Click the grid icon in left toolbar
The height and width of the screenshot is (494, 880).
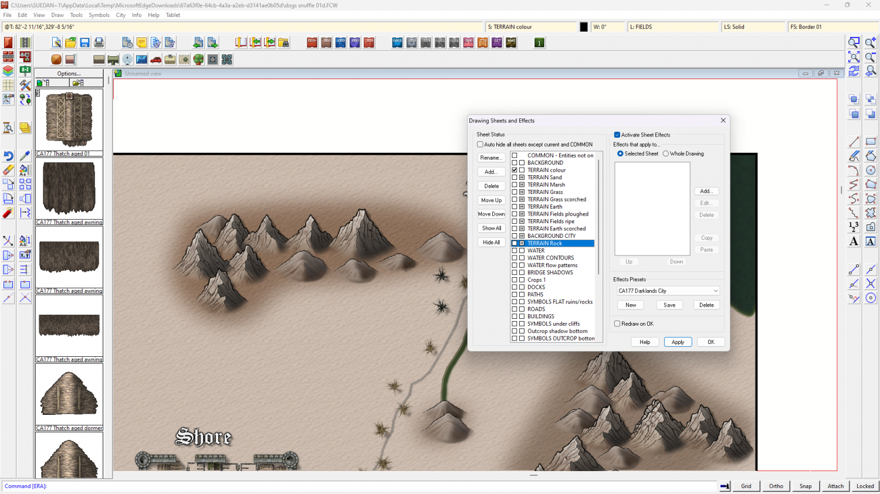[8, 85]
